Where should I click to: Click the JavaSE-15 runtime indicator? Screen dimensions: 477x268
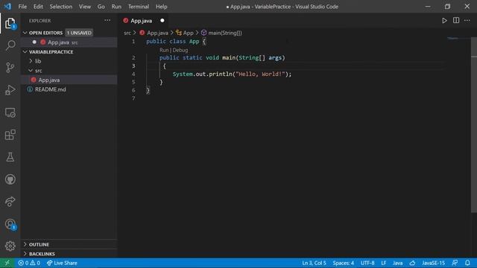[x=434, y=263]
